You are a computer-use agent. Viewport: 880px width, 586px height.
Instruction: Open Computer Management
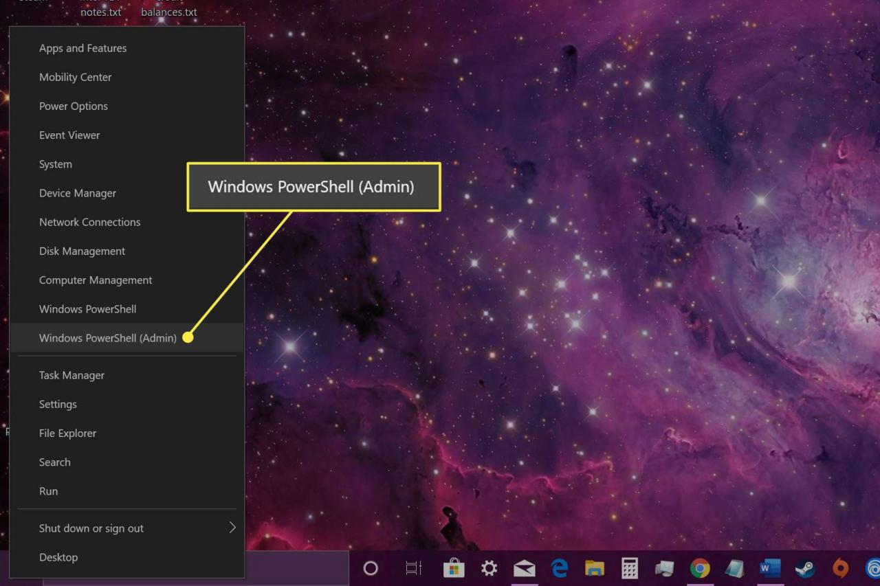click(x=127, y=280)
